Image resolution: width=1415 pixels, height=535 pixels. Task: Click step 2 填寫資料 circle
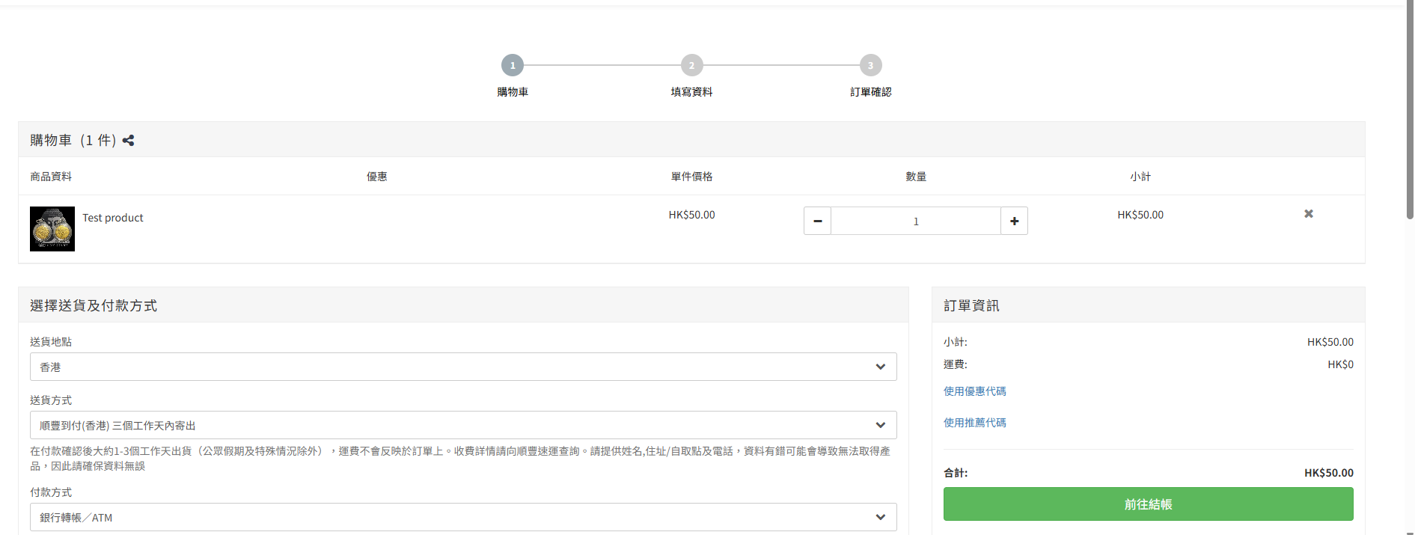(691, 65)
